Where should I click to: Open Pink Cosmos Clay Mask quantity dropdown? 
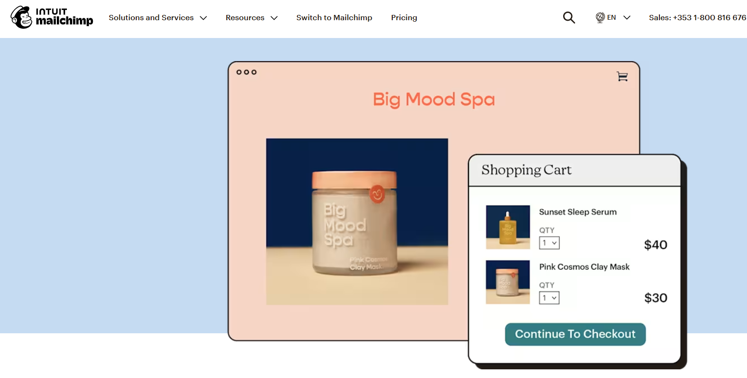549,298
